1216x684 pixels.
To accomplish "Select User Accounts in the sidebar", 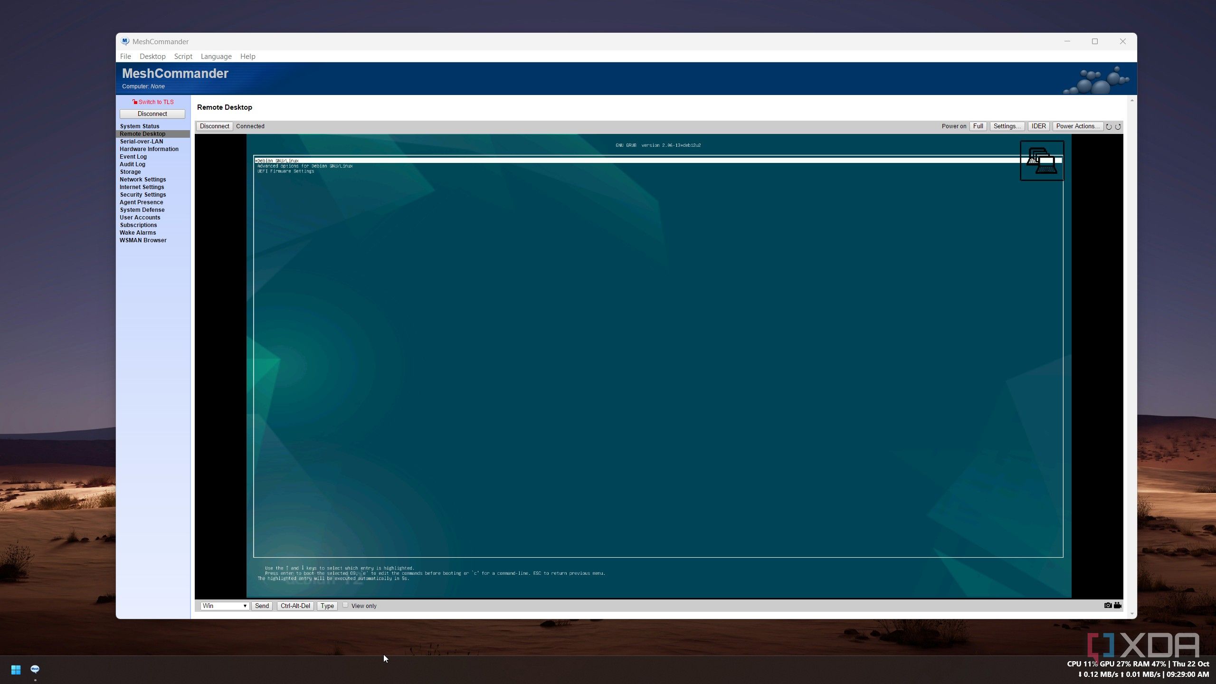I will pos(140,218).
